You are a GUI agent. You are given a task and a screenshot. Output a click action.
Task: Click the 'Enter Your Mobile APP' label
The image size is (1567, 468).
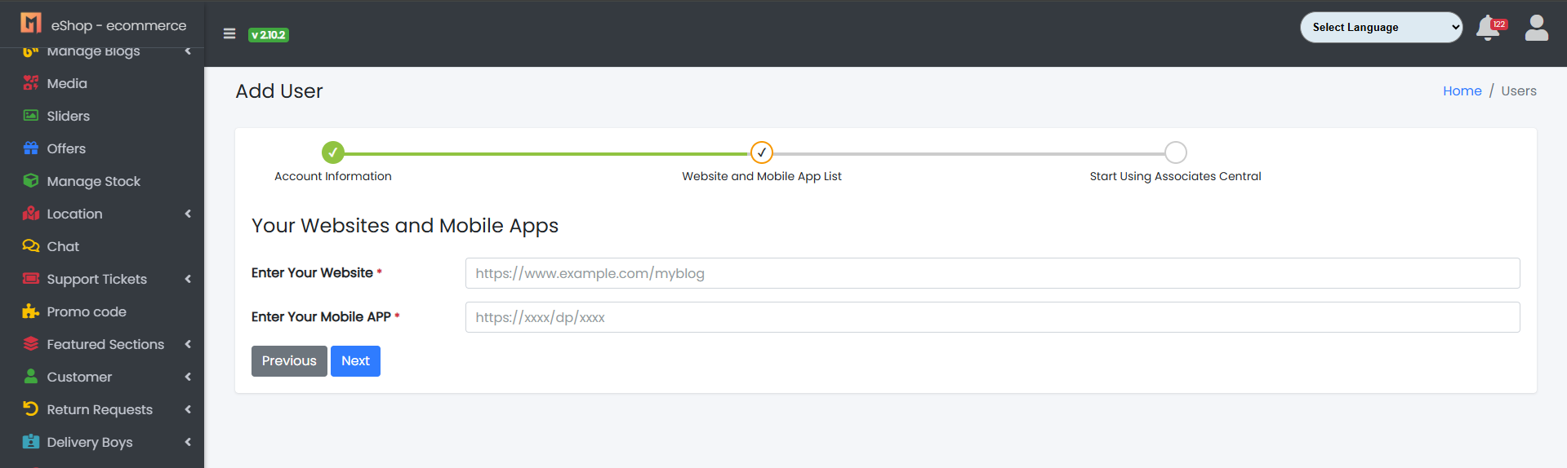pos(321,317)
